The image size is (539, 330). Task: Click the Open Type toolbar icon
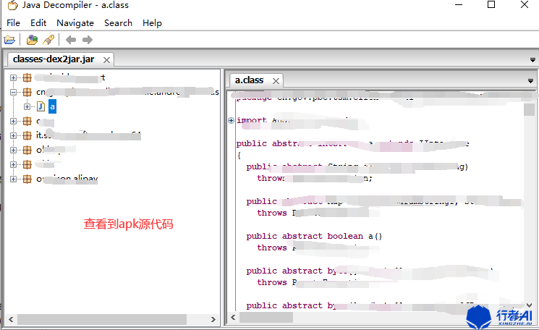pyautogui.click(x=32, y=40)
